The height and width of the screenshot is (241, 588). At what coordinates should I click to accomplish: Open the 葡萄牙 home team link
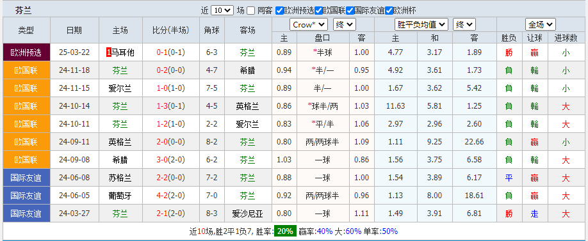point(120,196)
